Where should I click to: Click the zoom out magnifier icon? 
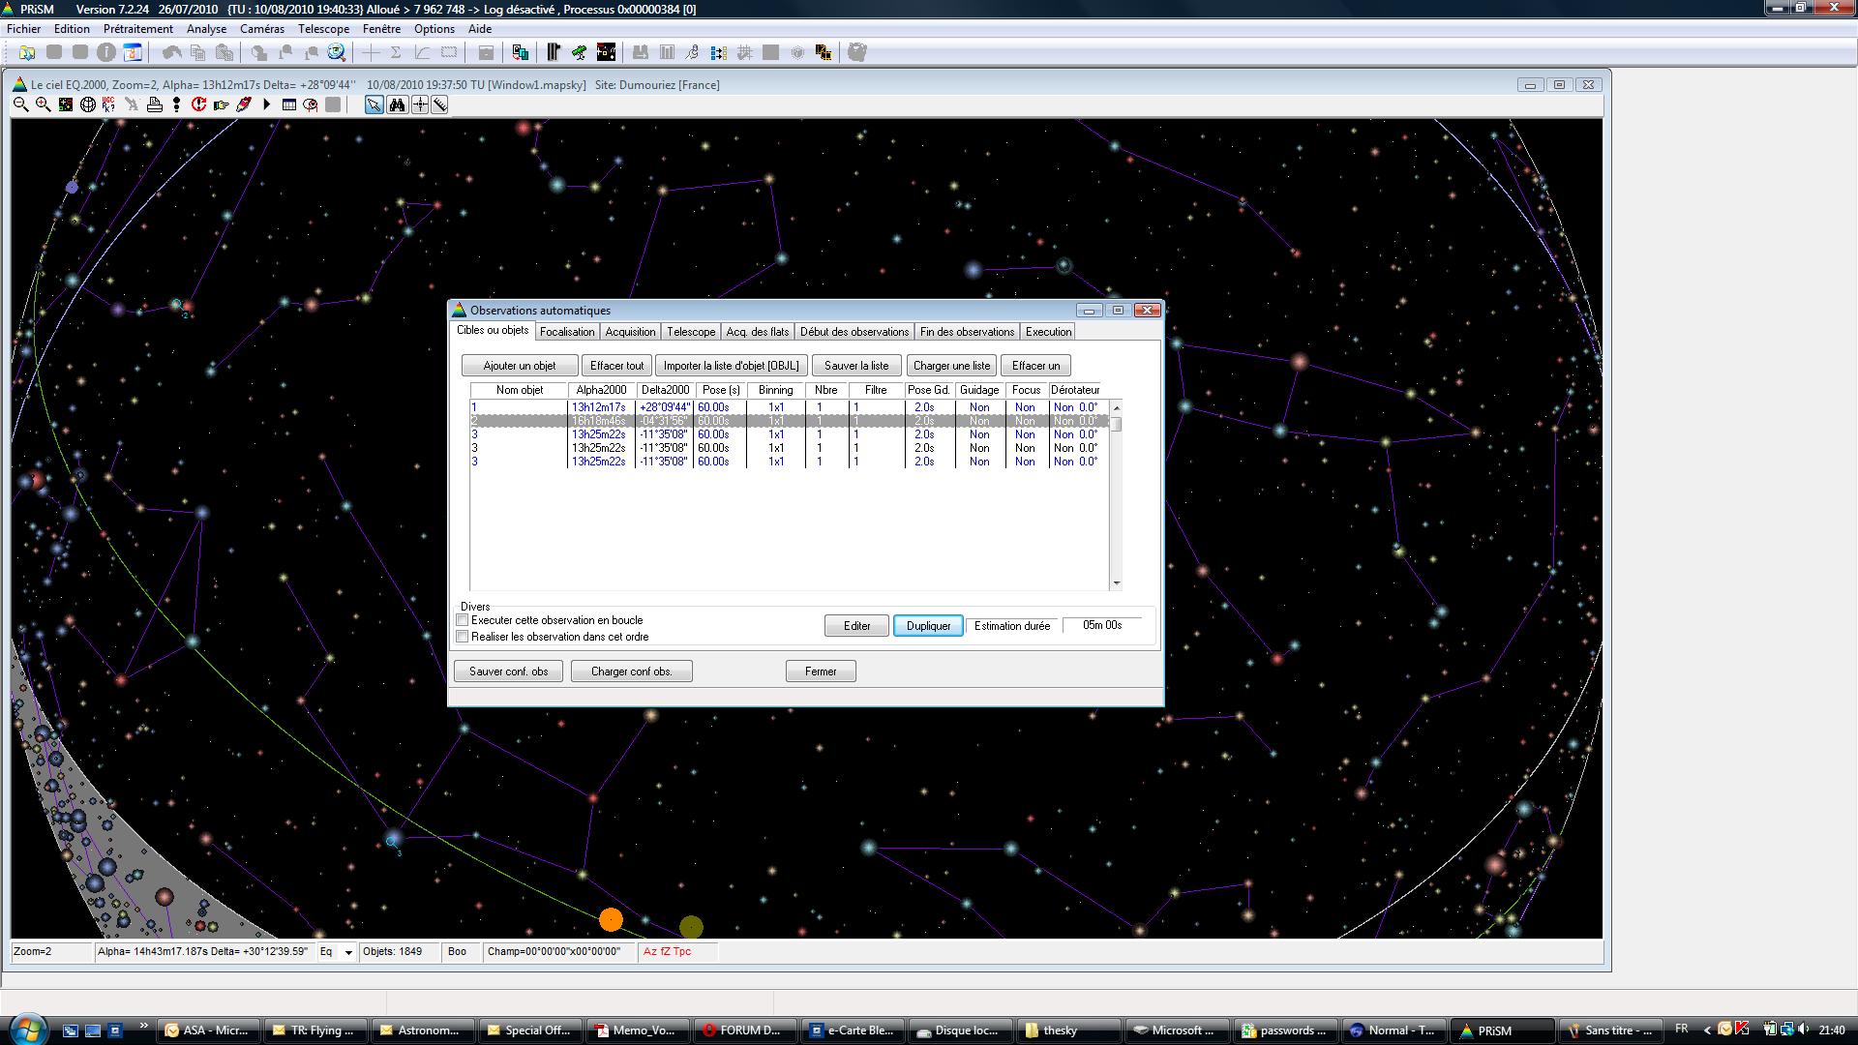click(x=20, y=104)
